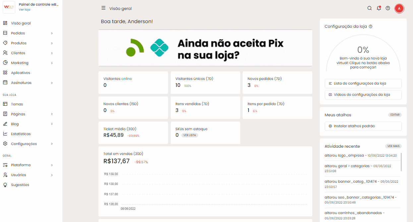Screen dimensions: 413x222
Task: Expand the Produtos submenu chevron
Action: click(52, 43)
